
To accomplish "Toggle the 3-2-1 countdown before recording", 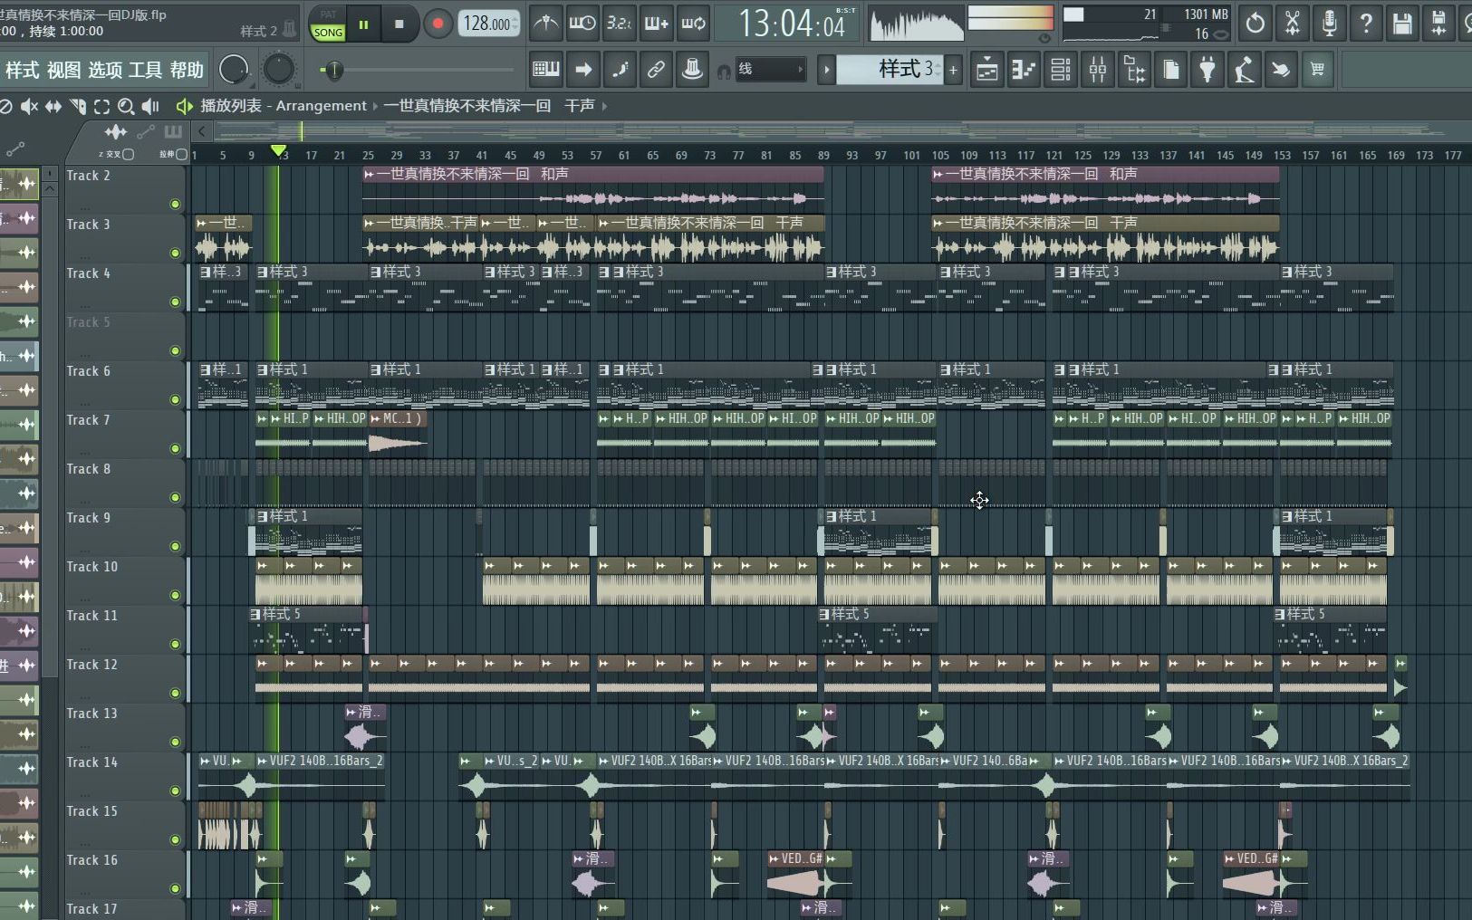I will [620, 24].
